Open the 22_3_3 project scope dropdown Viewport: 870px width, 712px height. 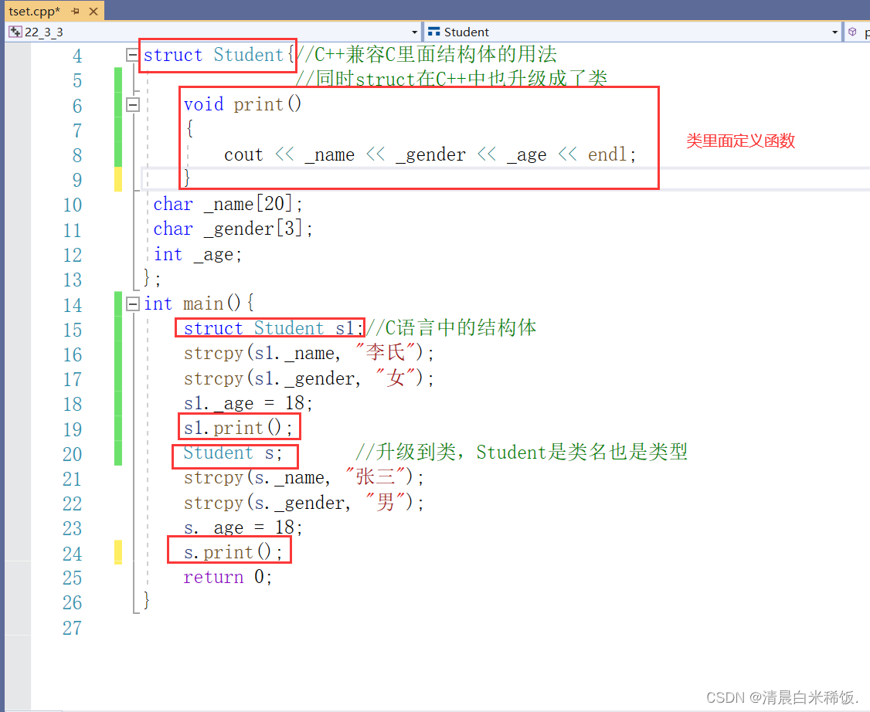pos(414,32)
